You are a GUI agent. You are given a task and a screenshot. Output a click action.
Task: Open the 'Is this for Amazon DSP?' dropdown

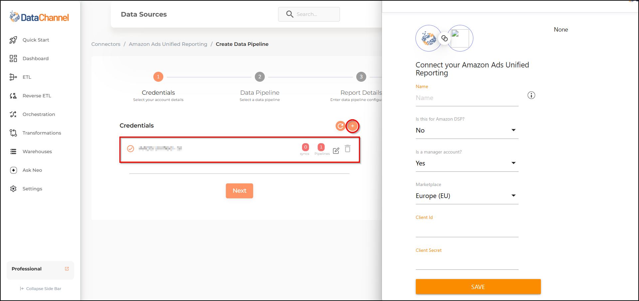467,130
